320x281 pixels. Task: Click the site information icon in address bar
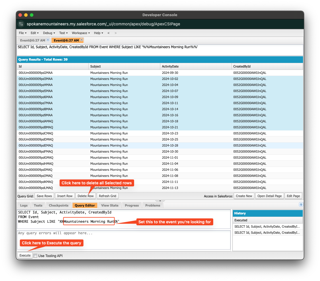[x=21, y=24]
